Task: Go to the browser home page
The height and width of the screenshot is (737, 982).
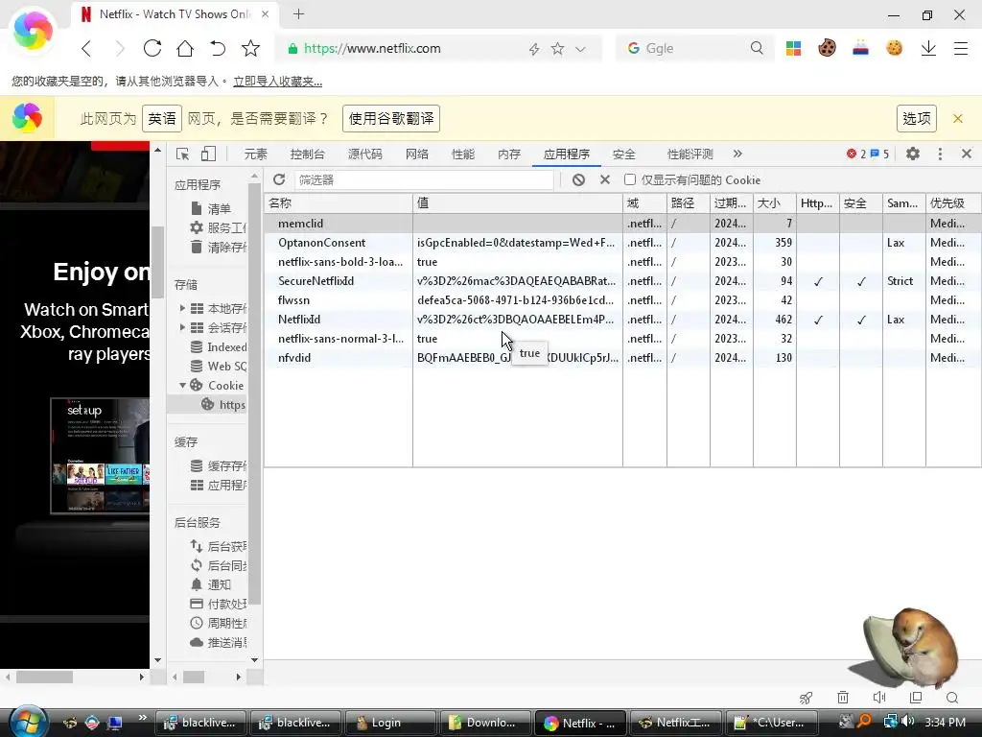Action: [185, 48]
